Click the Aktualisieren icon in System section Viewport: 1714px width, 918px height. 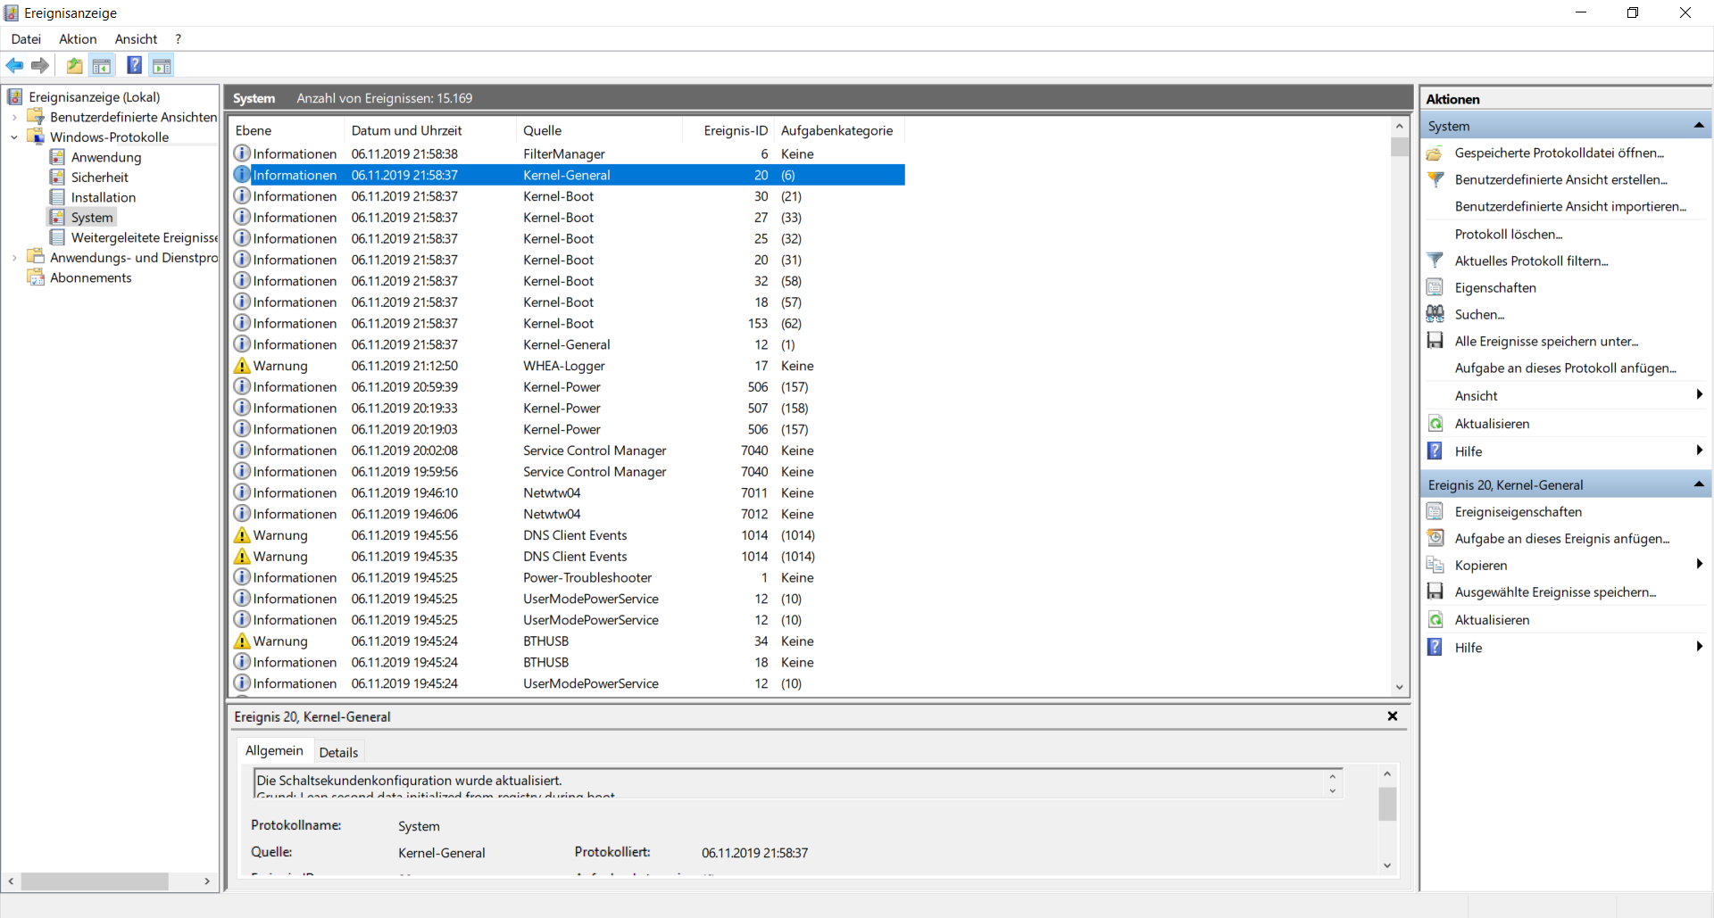tap(1435, 424)
